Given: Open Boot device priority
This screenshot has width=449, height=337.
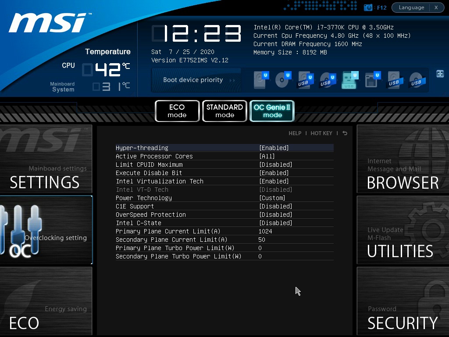Looking at the screenshot, I should (x=196, y=80).
